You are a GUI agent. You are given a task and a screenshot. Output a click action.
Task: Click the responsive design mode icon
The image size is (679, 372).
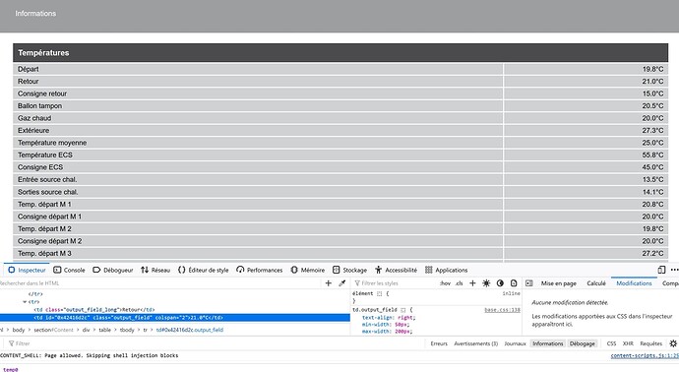point(661,270)
